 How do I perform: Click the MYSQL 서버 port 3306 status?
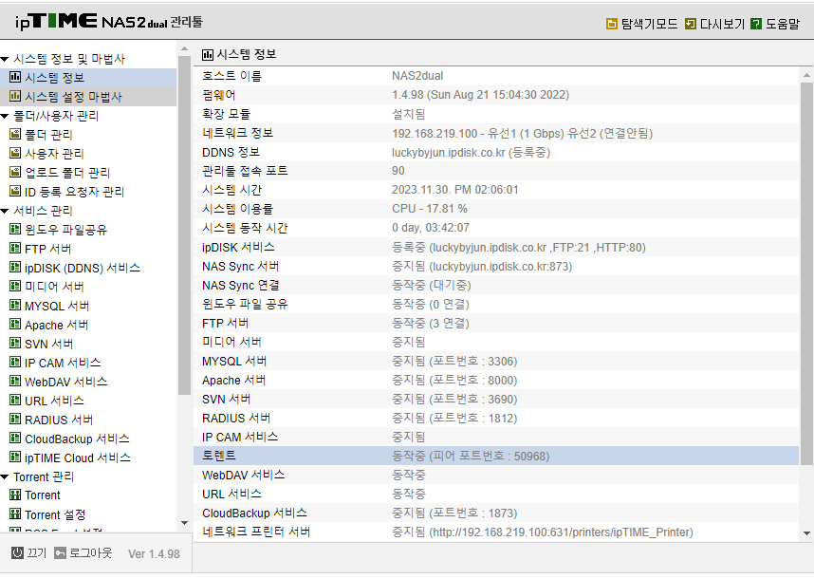pyautogui.click(x=454, y=361)
